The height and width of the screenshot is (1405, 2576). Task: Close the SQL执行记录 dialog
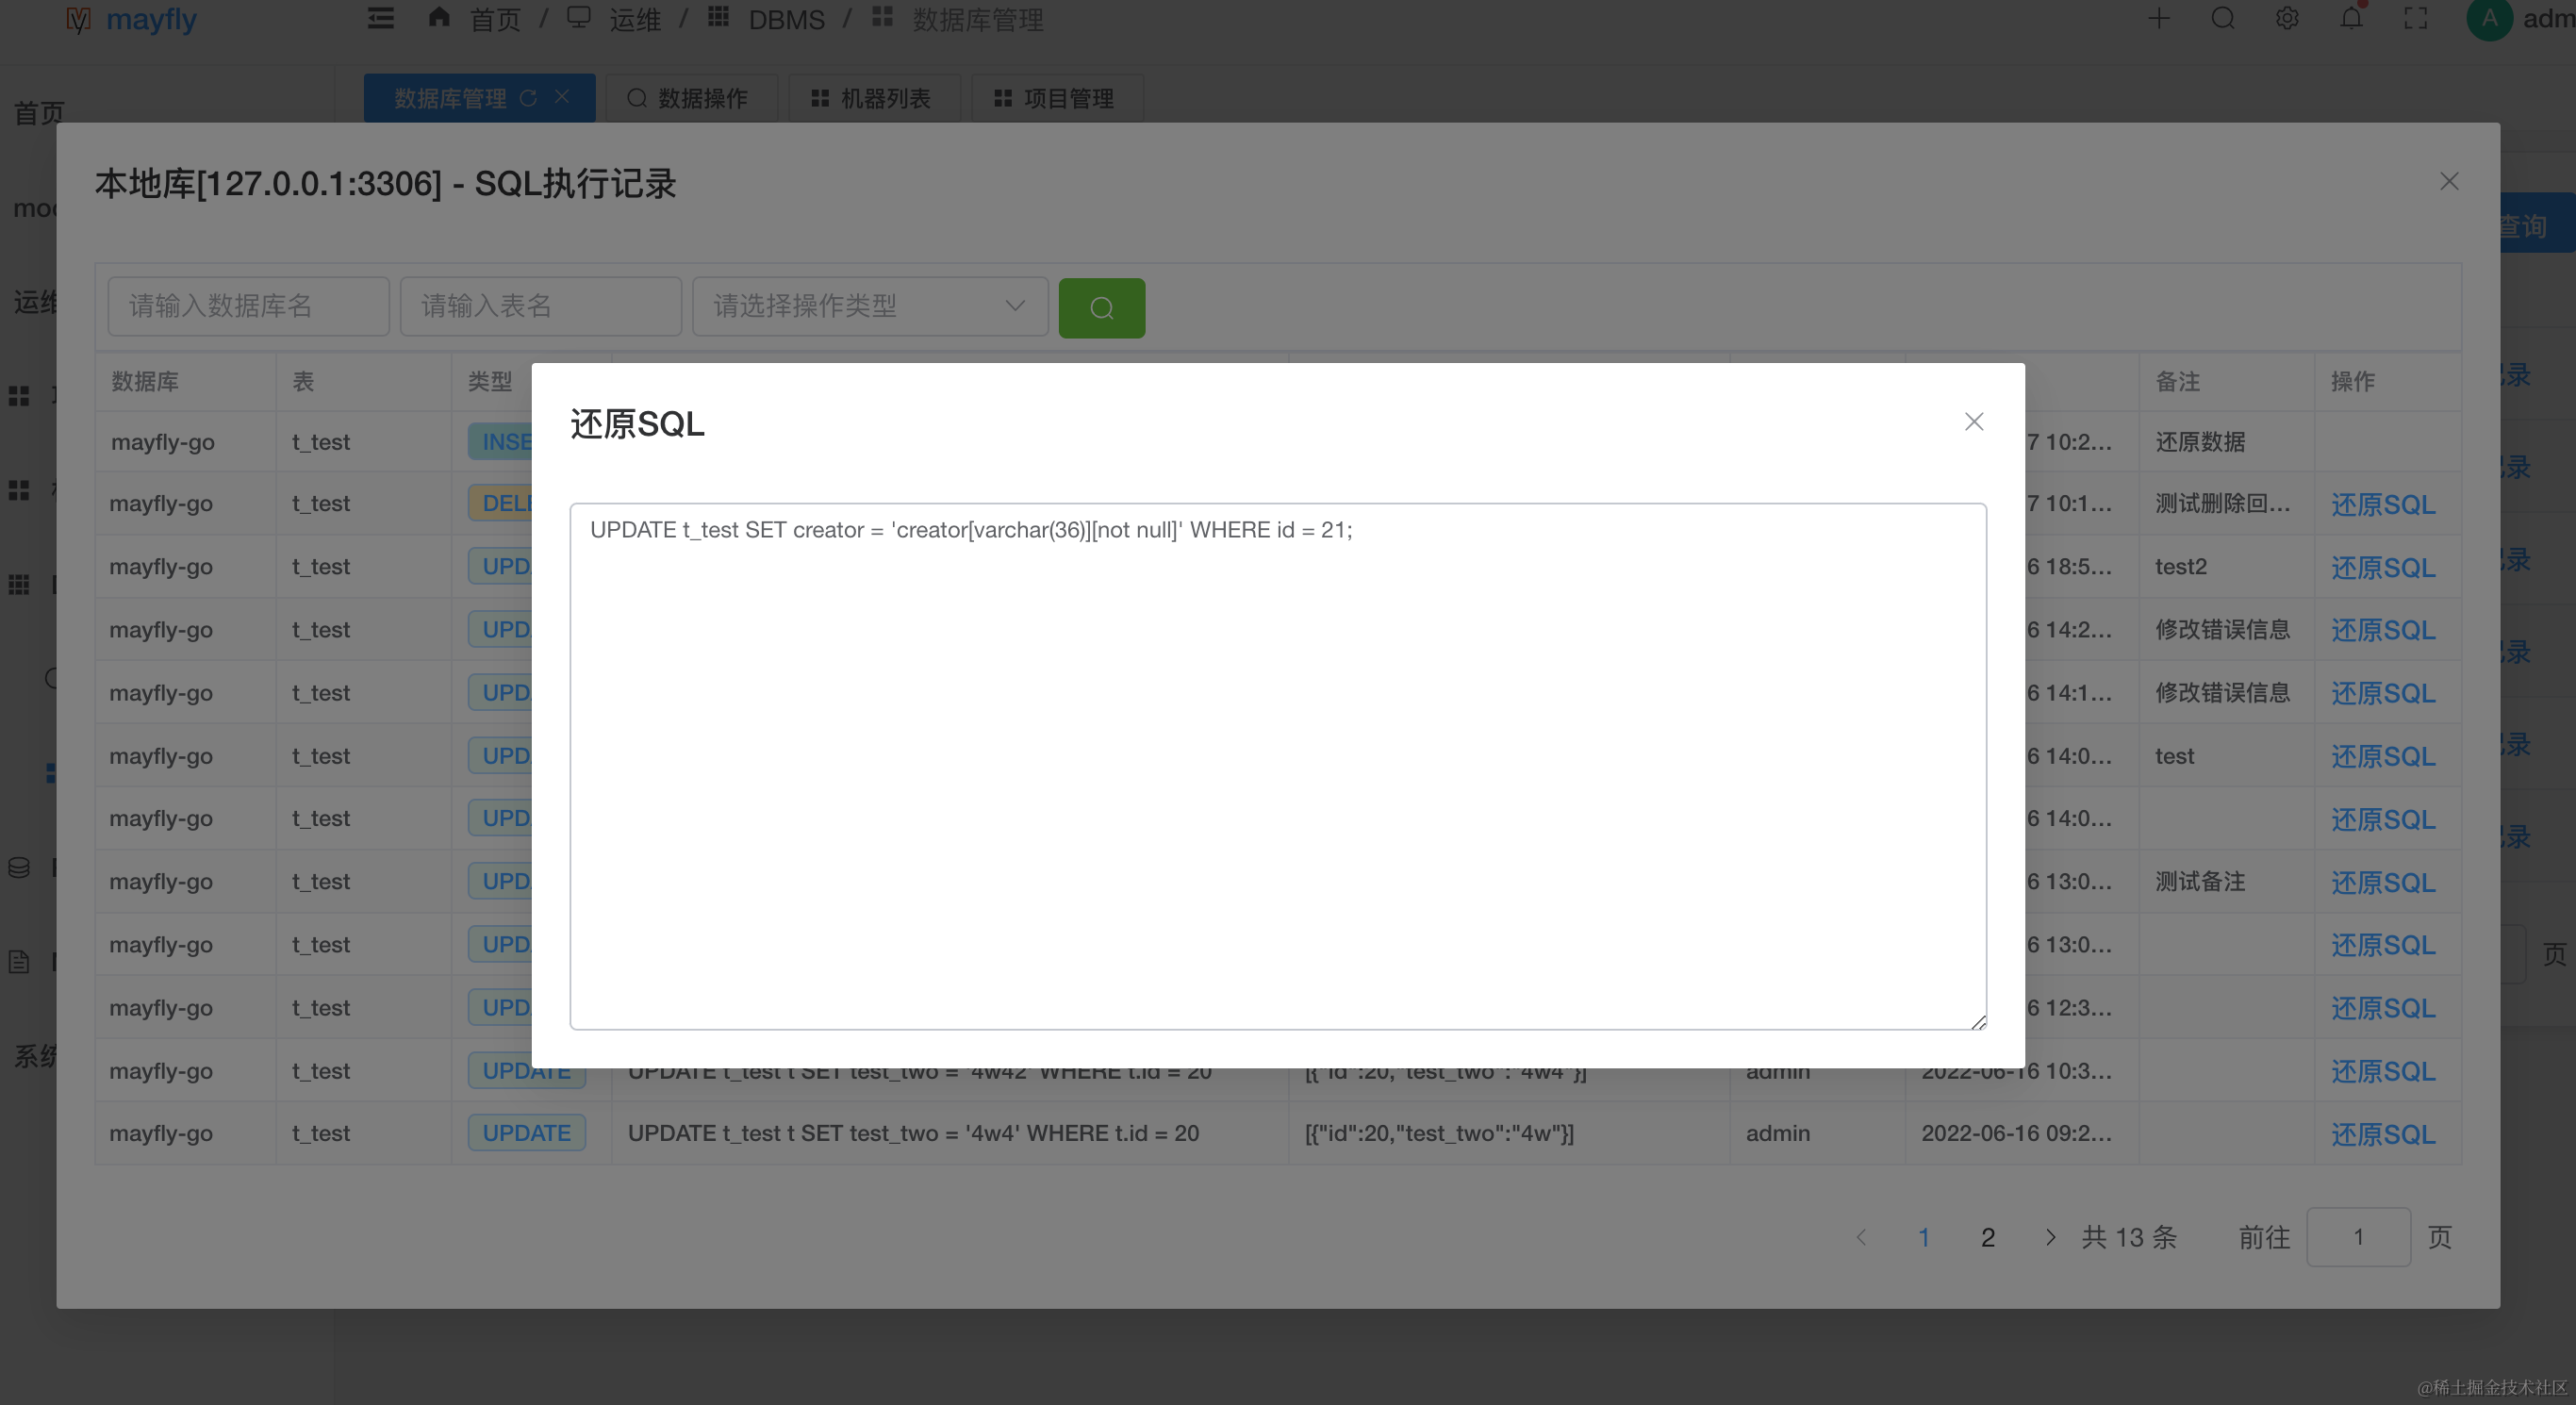(2449, 181)
